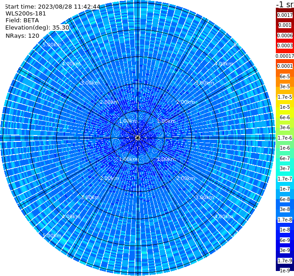
Task: Click the NRays: 120 label
Action: [22, 35]
